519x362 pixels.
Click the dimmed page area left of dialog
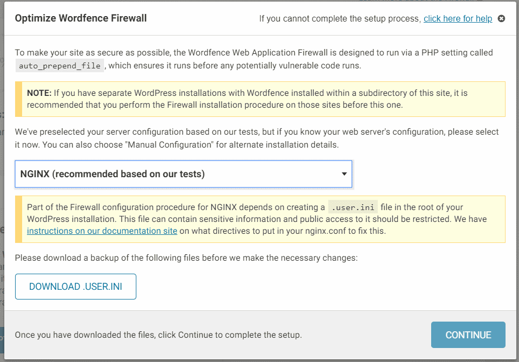point(2,182)
